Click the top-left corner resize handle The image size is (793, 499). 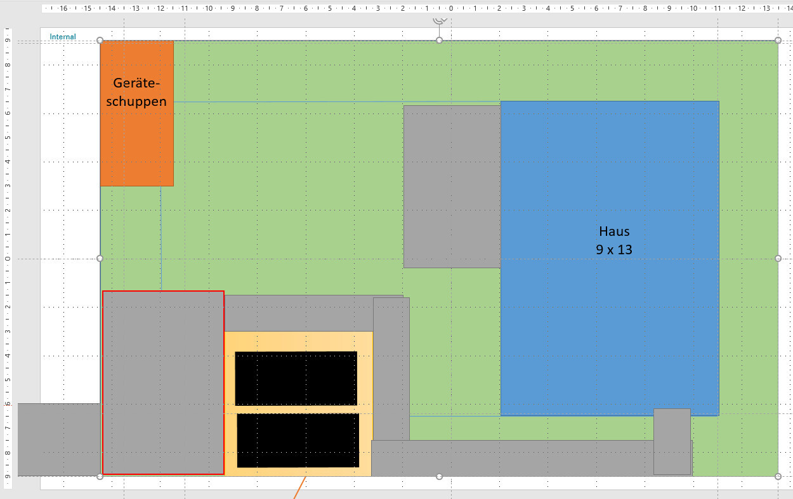(x=100, y=41)
